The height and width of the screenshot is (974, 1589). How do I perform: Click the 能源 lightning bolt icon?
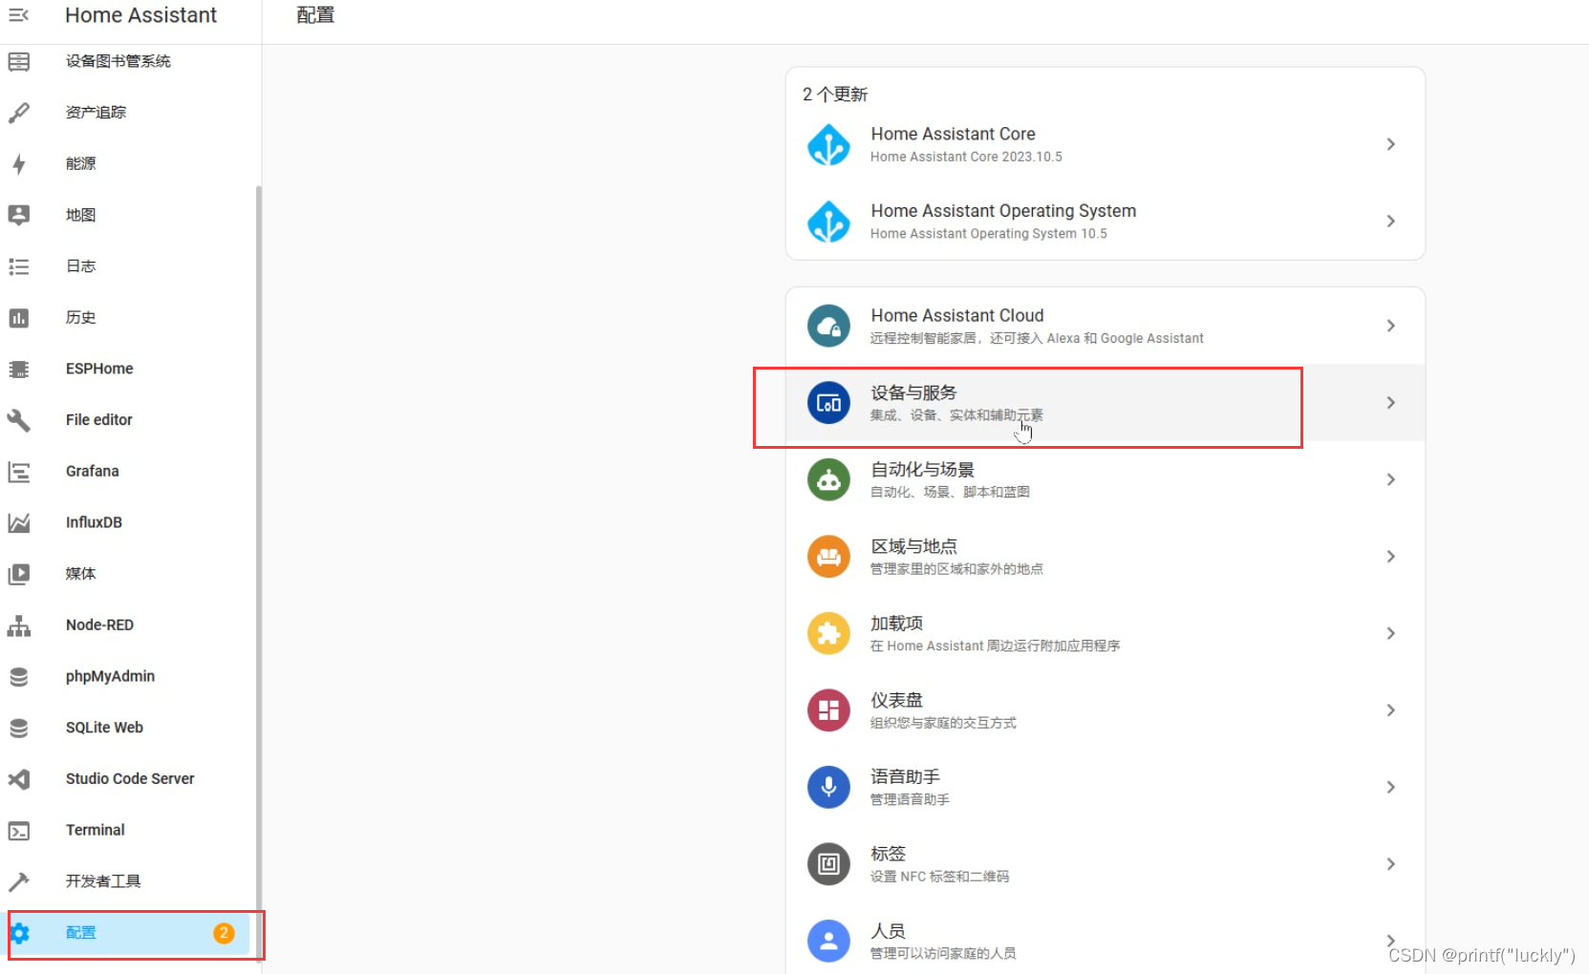click(x=19, y=164)
